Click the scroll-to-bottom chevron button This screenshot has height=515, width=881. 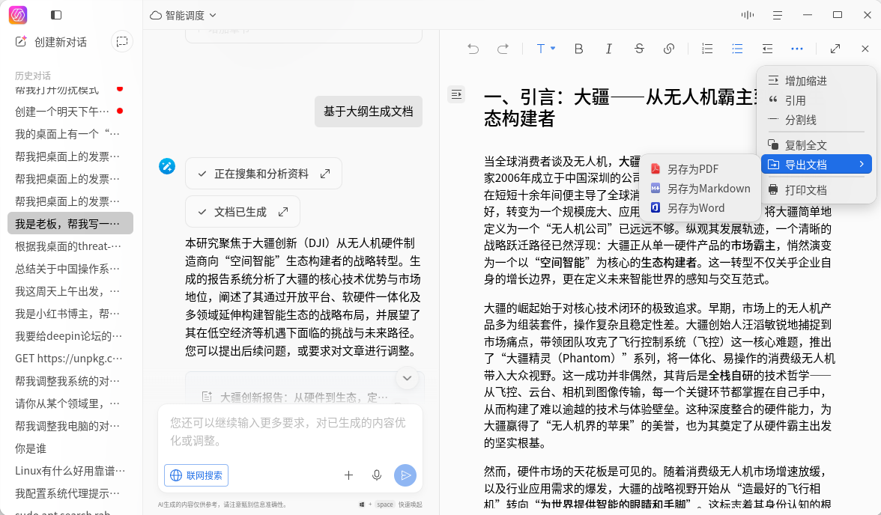tap(408, 378)
